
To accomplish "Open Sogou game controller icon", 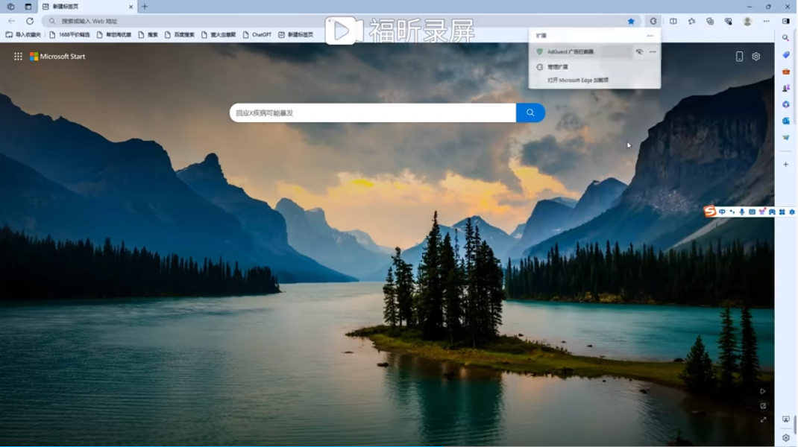I will tap(772, 212).
